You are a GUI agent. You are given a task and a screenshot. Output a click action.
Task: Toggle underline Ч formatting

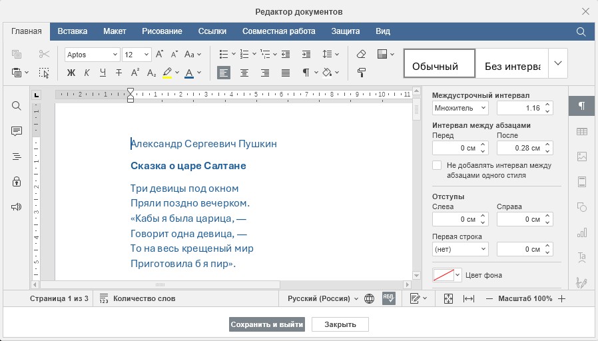coord(103,73)
